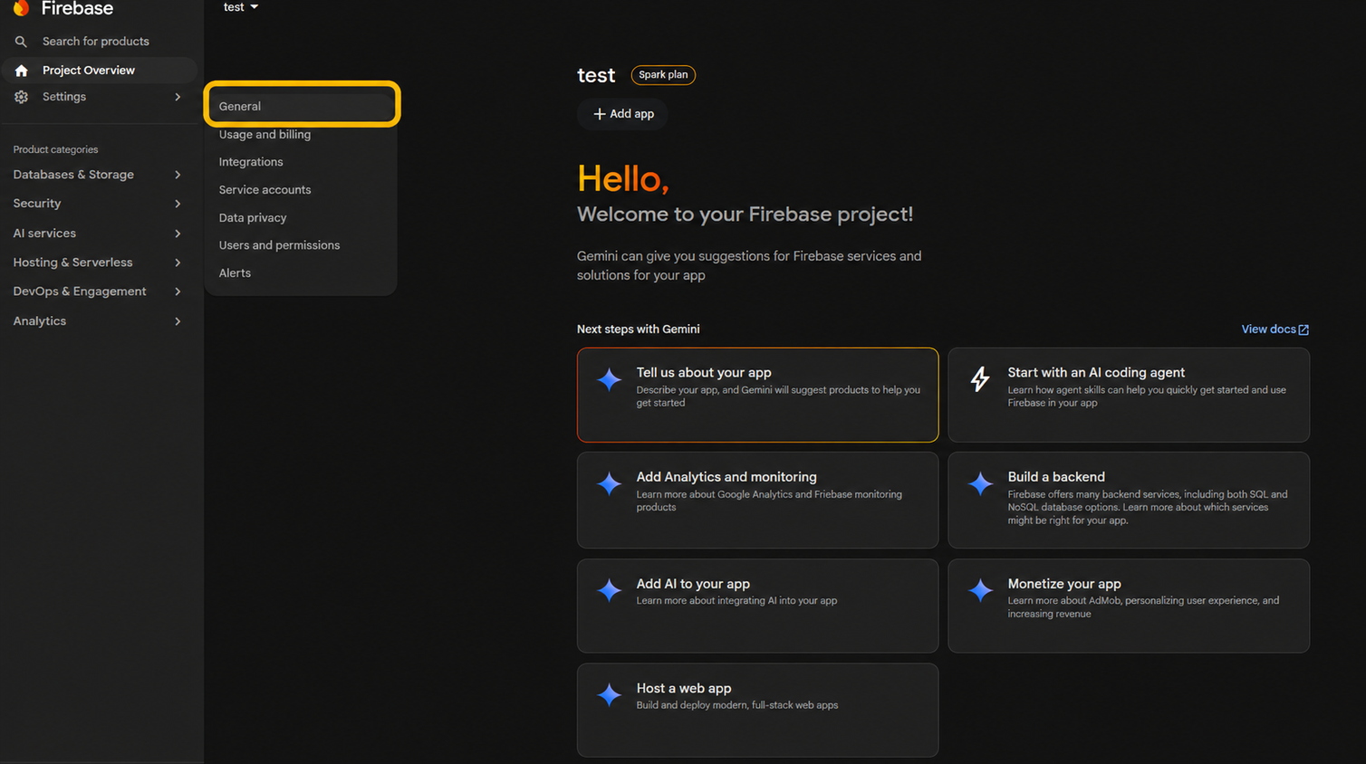Click the Add app button
Image resolution: width=1366 pixels, height=764 pixels.
point(622,114)
